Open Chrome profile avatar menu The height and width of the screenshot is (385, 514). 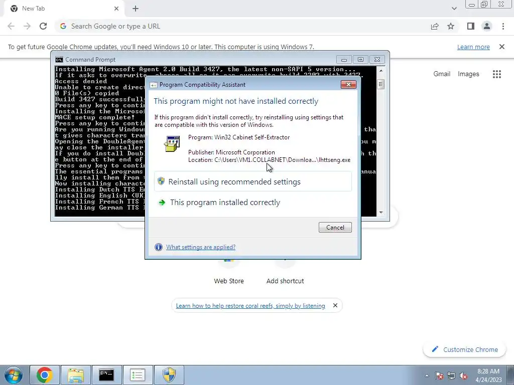[x=487, y=26]
